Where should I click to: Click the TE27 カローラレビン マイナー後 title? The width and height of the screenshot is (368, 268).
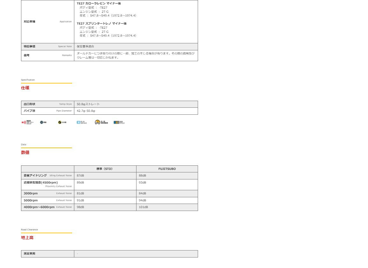click(99, 3)
